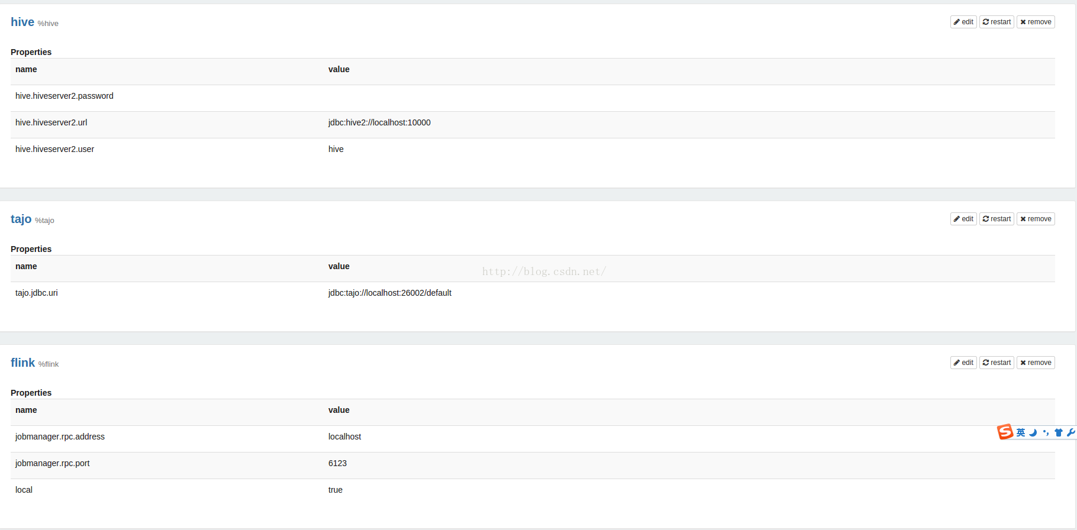Image resolution: width=1077 pixels, height=530 pixels.
Task: Select the jobmanager.rpc.port property name
Action: (x=53, y=463)
